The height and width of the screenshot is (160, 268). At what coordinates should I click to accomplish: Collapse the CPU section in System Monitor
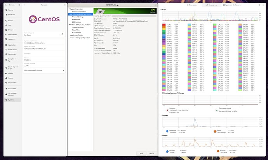[x=161, y=10]
